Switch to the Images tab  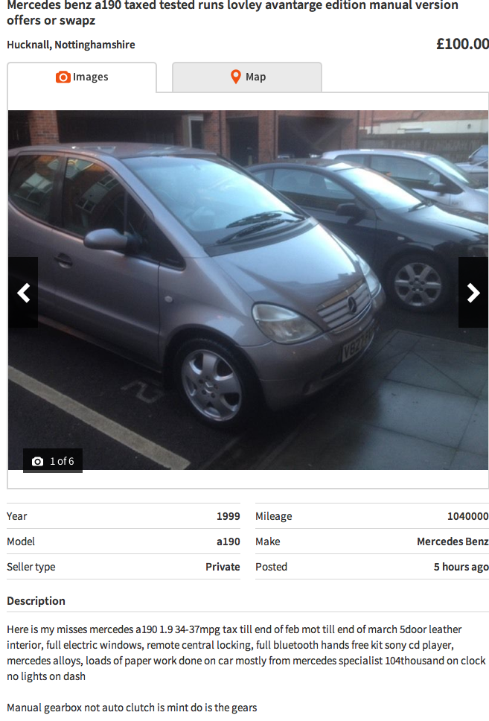[82, 77]
